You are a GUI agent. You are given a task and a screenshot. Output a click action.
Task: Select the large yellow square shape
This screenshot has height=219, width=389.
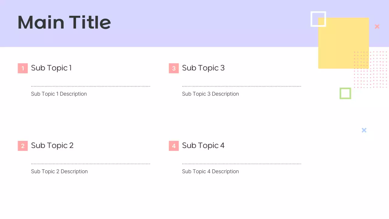pos(340,46)
